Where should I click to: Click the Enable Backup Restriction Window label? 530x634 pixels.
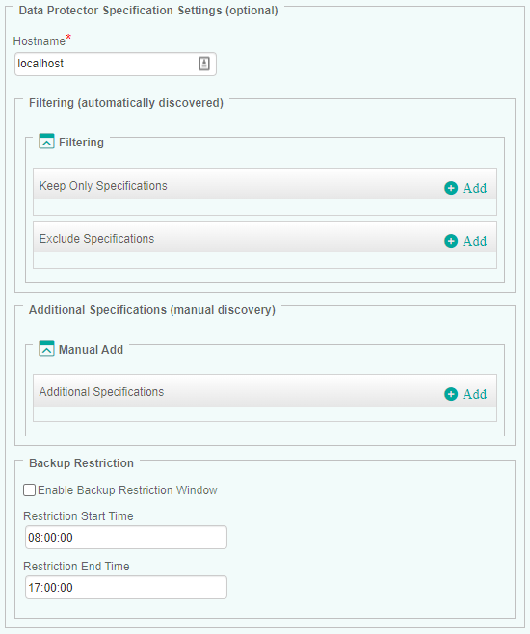127,490
